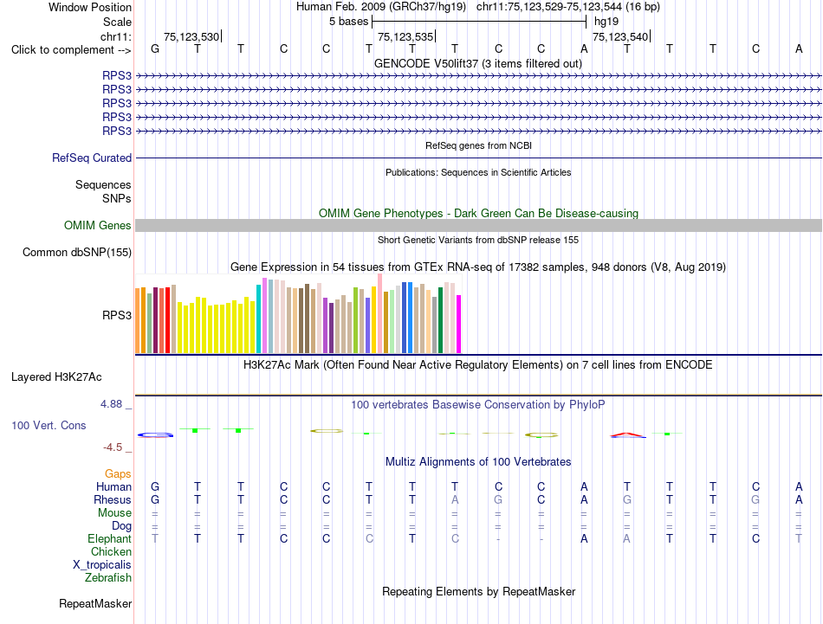Click the Sequences track label
This screenshot has height=624, width=823.
[103, 184]
